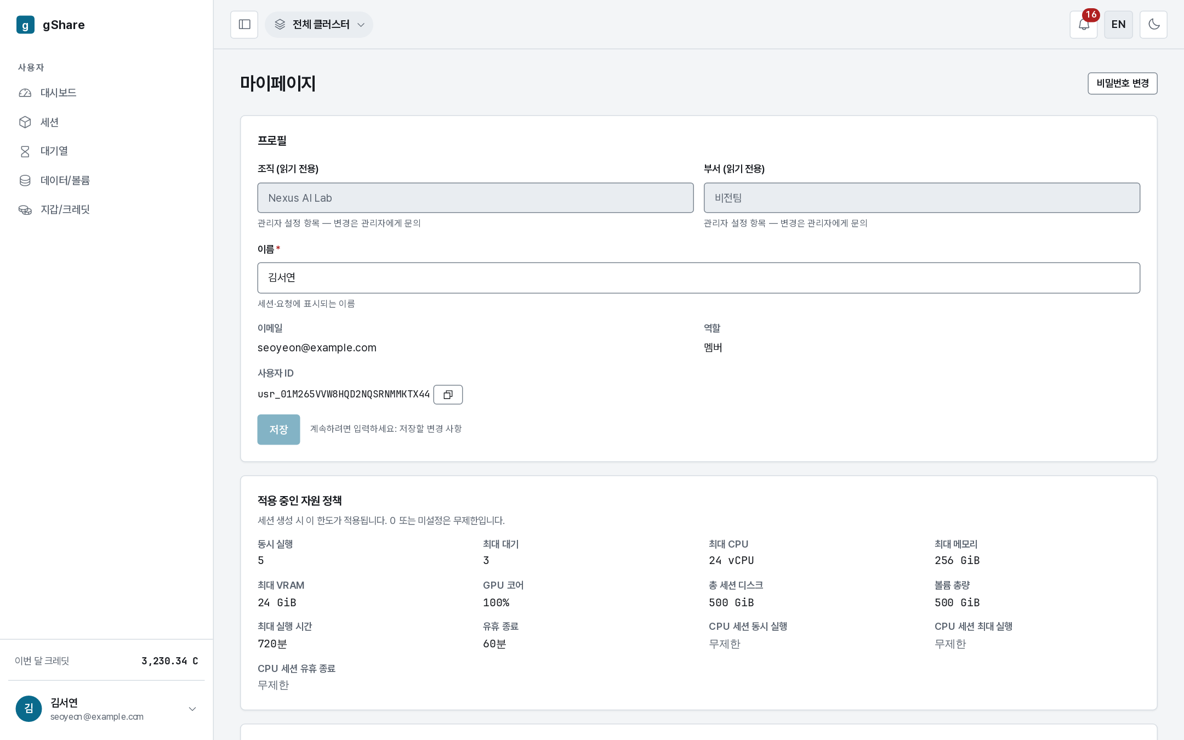The width and height of the screenshot is (1184, 740).
Task: Click the user ID usr_01M265VVW8HQD2NQSRNMMKTX44
Action: [344, 394]
